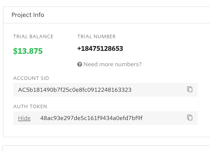Viewport: 210px width, 151px height.
Task: Click the Project Info panel title
Action: tap(28, 15)
